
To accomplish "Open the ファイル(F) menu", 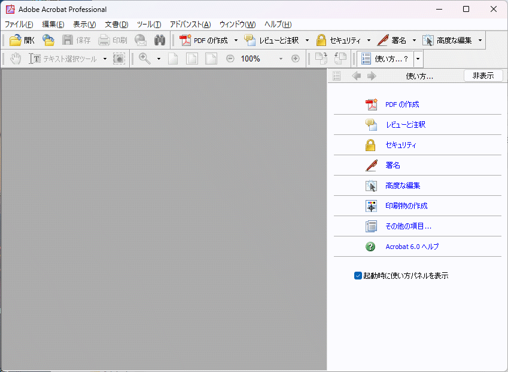I will (x=19, y=24).
